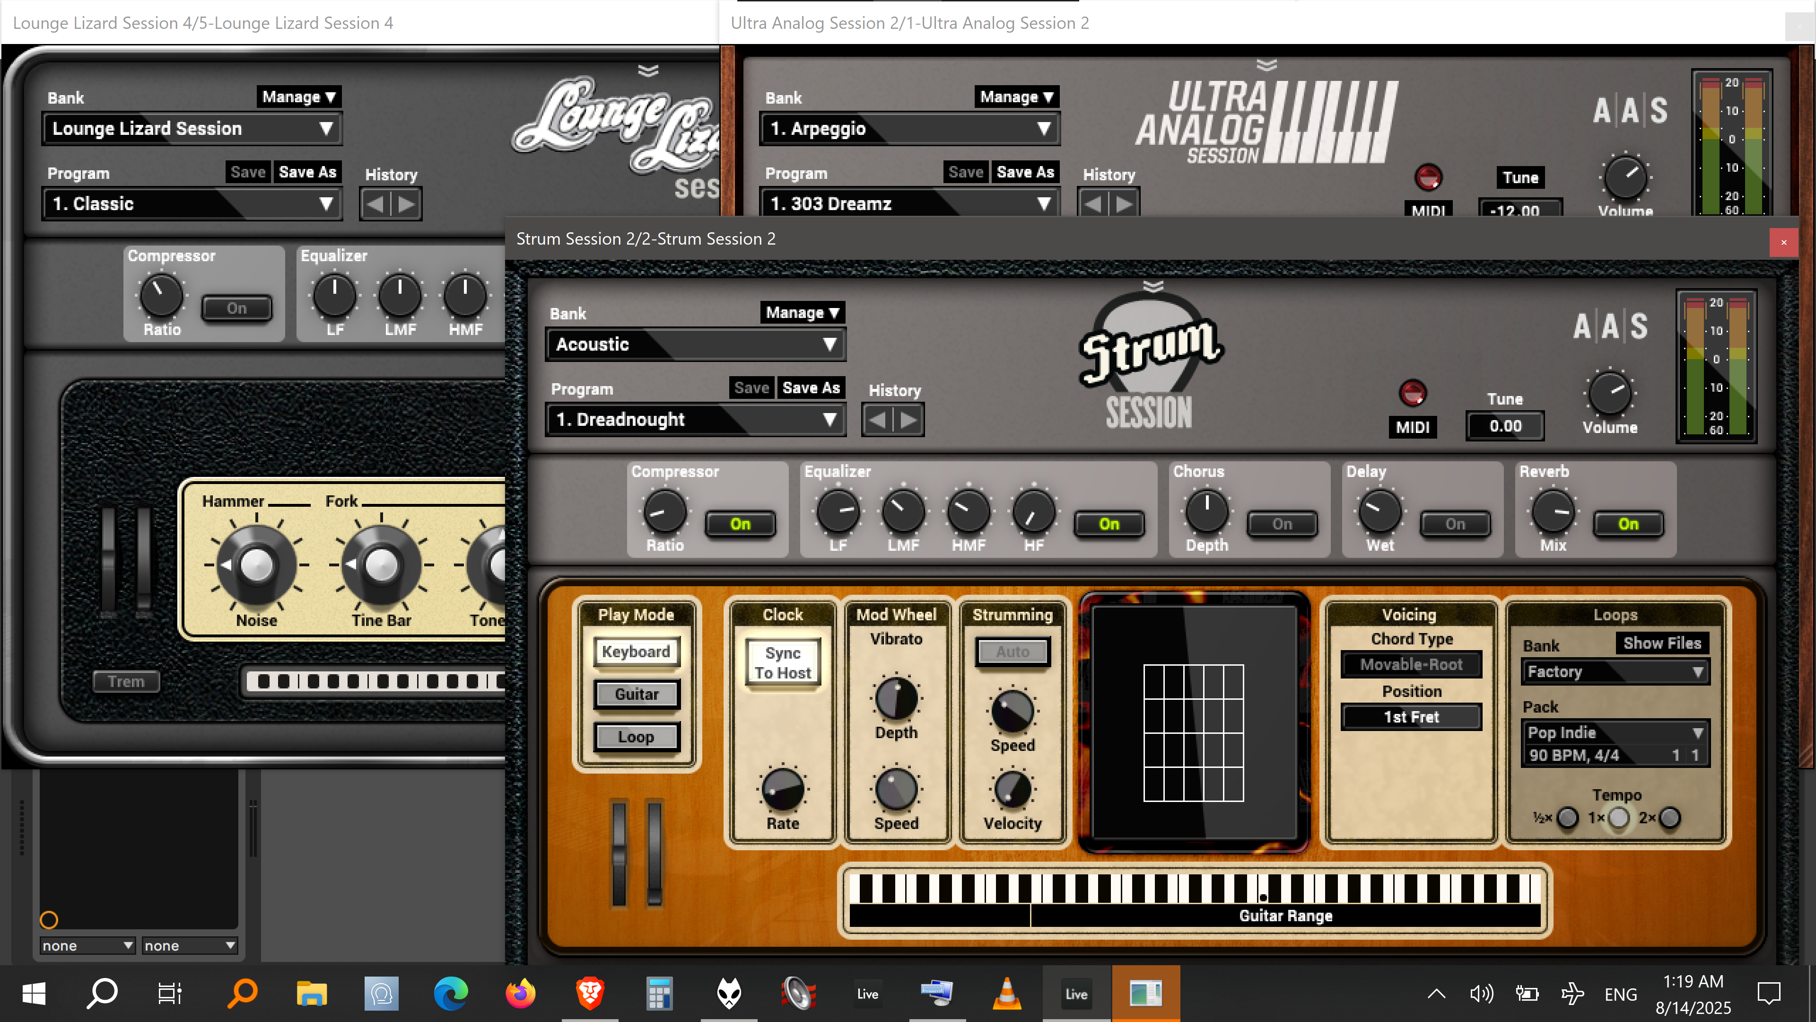
Task: Select 2x tempo radio button
Action: pos(1669,818)
